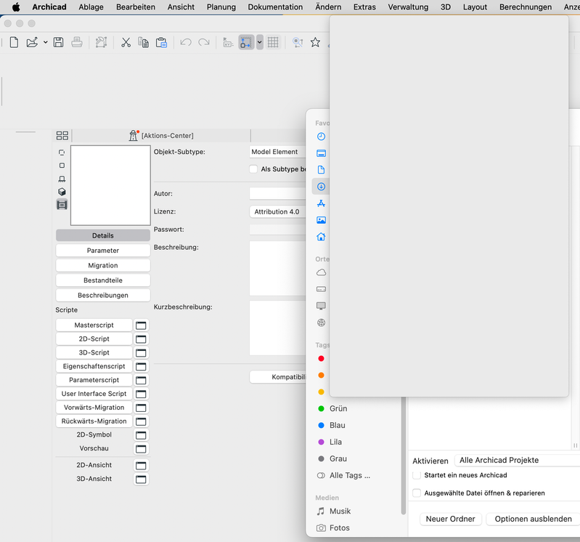
Task: Click the Parameter button
Action: 103,251
